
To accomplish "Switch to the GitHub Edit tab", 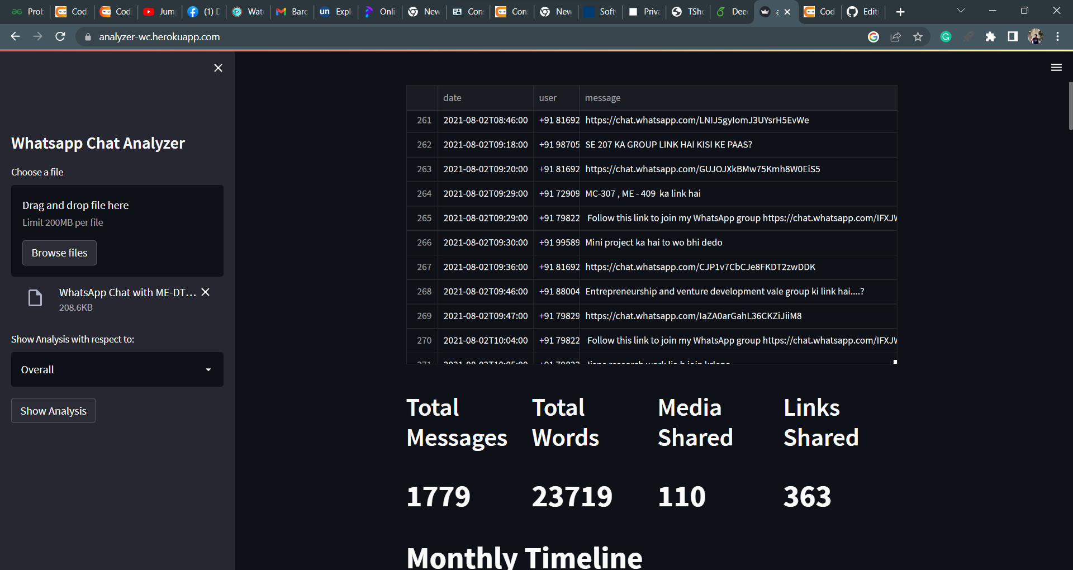I will 863,12.
